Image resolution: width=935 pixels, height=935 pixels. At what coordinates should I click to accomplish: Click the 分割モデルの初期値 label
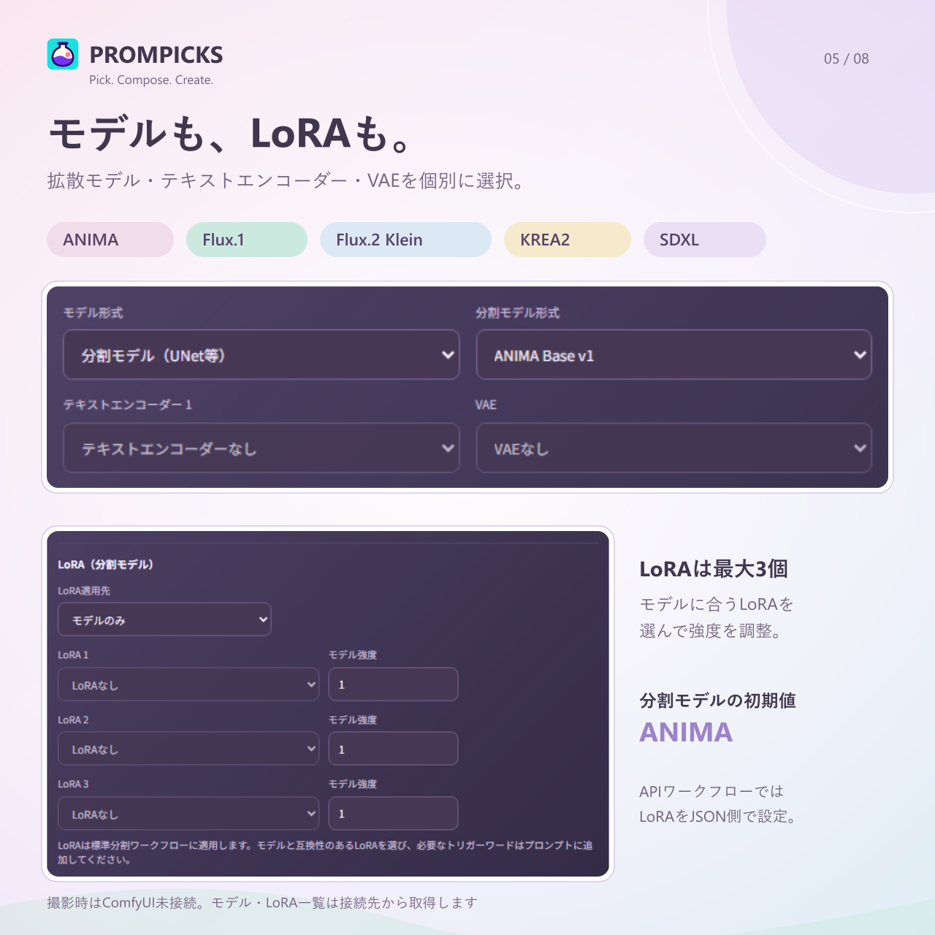point(717,701)
